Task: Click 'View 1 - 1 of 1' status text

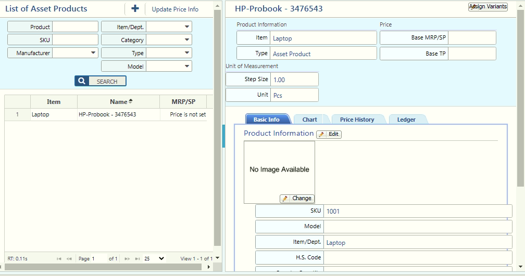Action: click(x=196, y=259)
